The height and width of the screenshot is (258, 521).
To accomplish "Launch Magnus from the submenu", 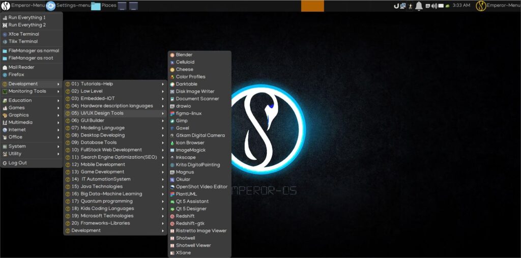I will tap(198, 172).
